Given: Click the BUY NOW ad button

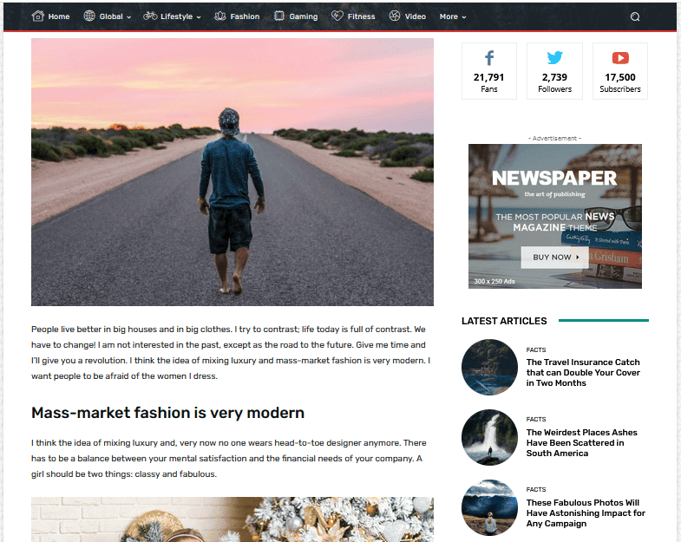Looking at the screenshot, I should (x=554, y=257).
